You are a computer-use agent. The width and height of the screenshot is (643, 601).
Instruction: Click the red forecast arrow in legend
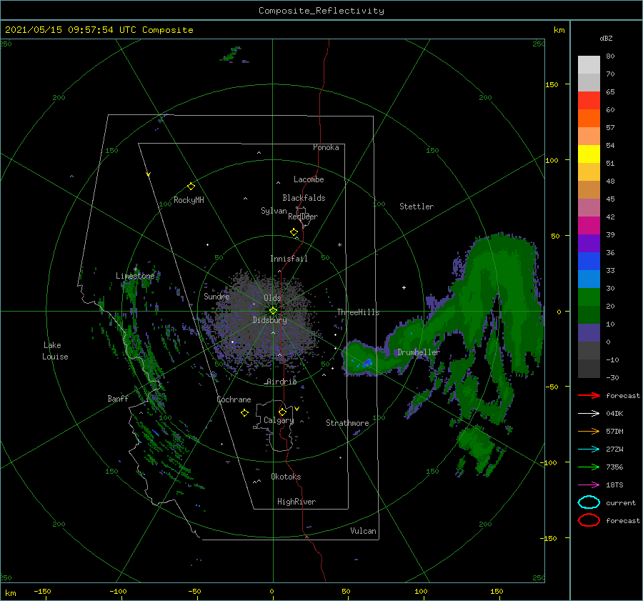[589, 395]
